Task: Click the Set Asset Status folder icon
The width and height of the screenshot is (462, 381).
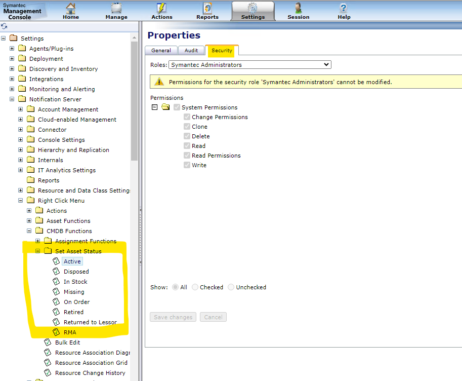Action: click(48, 251)
